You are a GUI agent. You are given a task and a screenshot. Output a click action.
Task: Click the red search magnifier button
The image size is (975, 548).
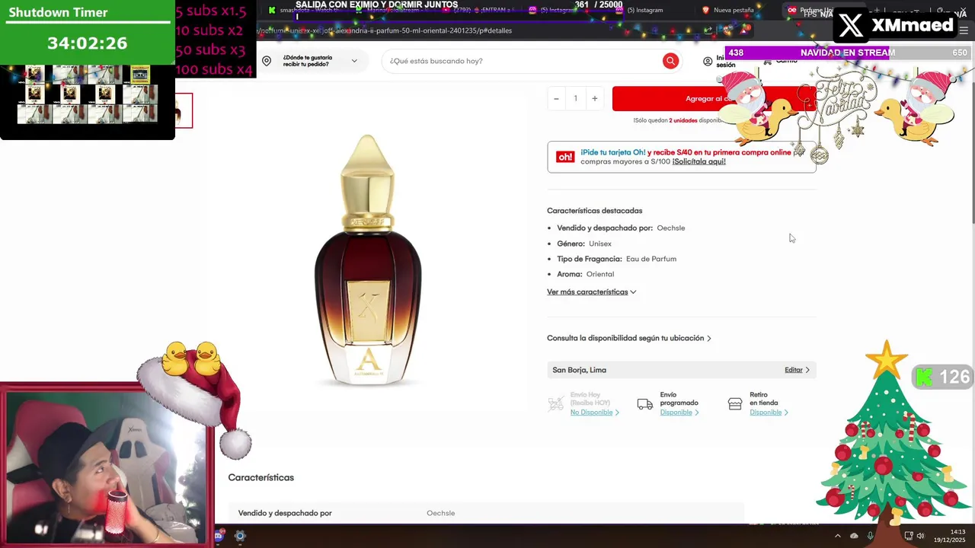coord(670,61)
